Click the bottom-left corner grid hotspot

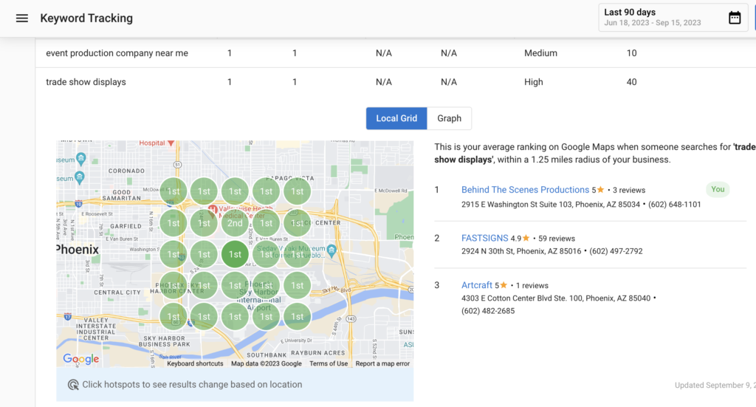(173, 317)
